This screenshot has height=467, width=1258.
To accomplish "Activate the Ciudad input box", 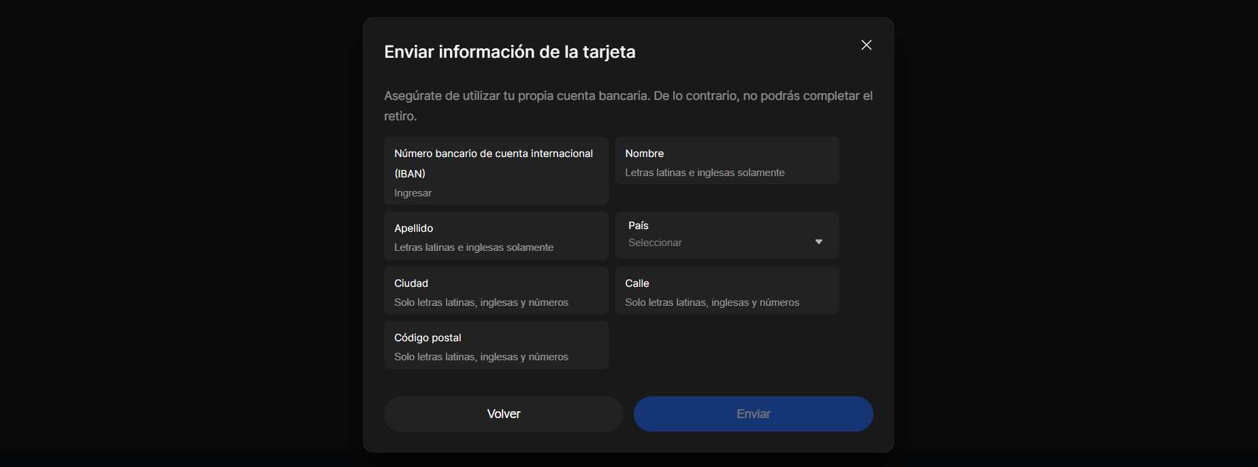I will (496, 302).
